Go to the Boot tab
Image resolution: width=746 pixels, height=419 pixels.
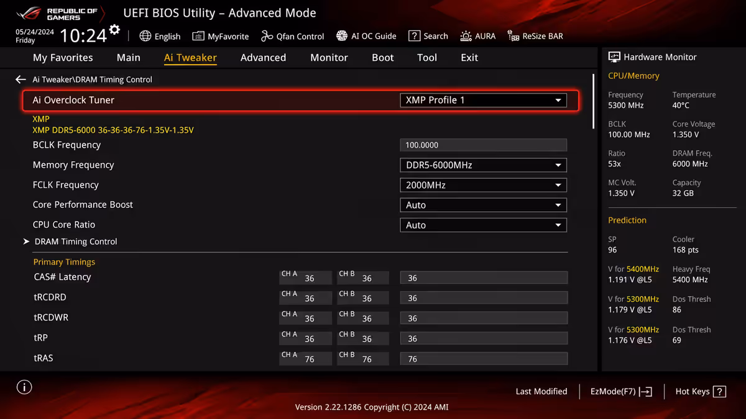[383, 57]
